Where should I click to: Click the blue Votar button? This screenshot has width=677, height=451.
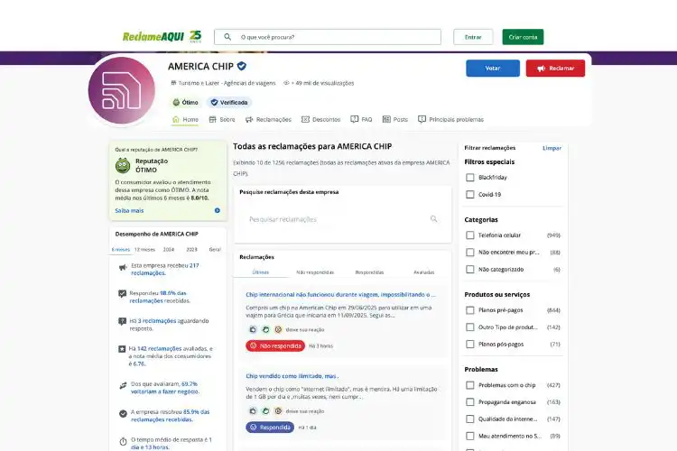tap(493, 69)
